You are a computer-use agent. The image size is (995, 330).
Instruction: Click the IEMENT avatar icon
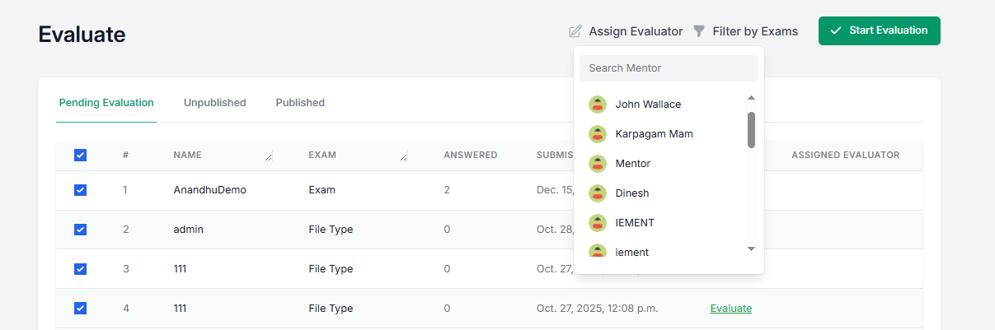(598, 223)
